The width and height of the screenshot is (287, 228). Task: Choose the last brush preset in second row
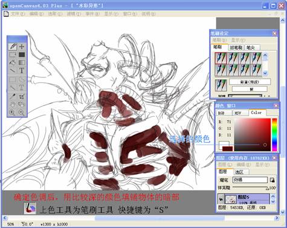click(256, 70)
